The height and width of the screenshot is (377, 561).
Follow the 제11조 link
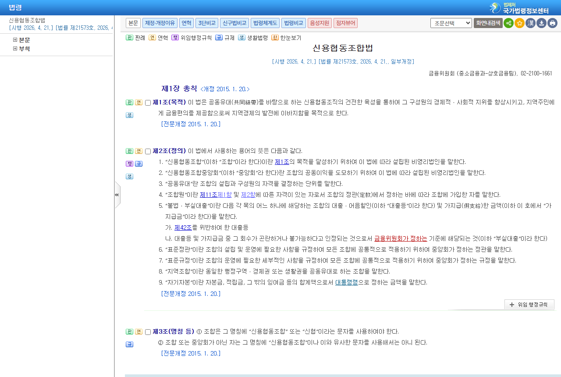click(x=209, y=195)
